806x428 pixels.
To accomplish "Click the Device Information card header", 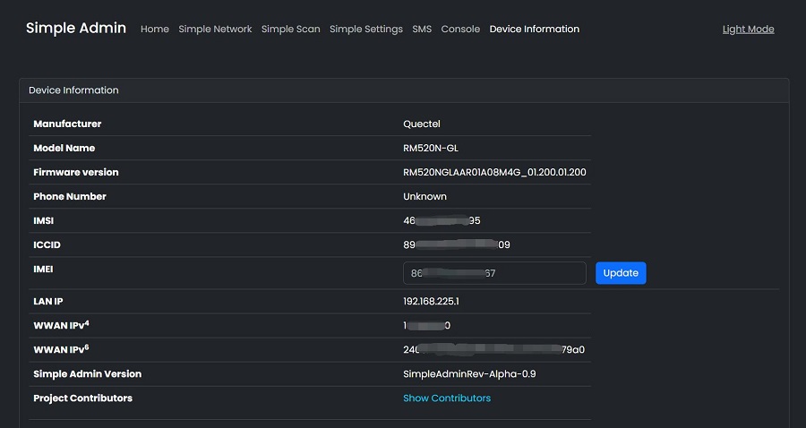I will coord(404,90).
